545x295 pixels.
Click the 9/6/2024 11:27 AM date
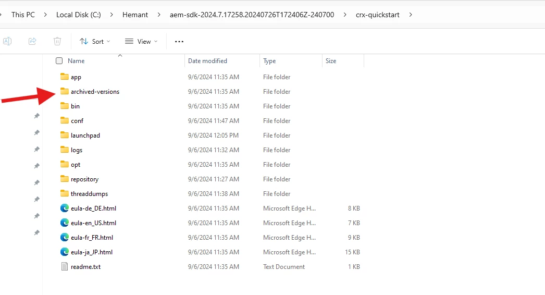pos(214,179)
